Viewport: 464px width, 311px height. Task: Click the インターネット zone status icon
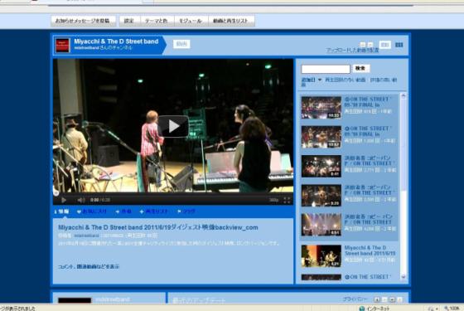(361, 309)
